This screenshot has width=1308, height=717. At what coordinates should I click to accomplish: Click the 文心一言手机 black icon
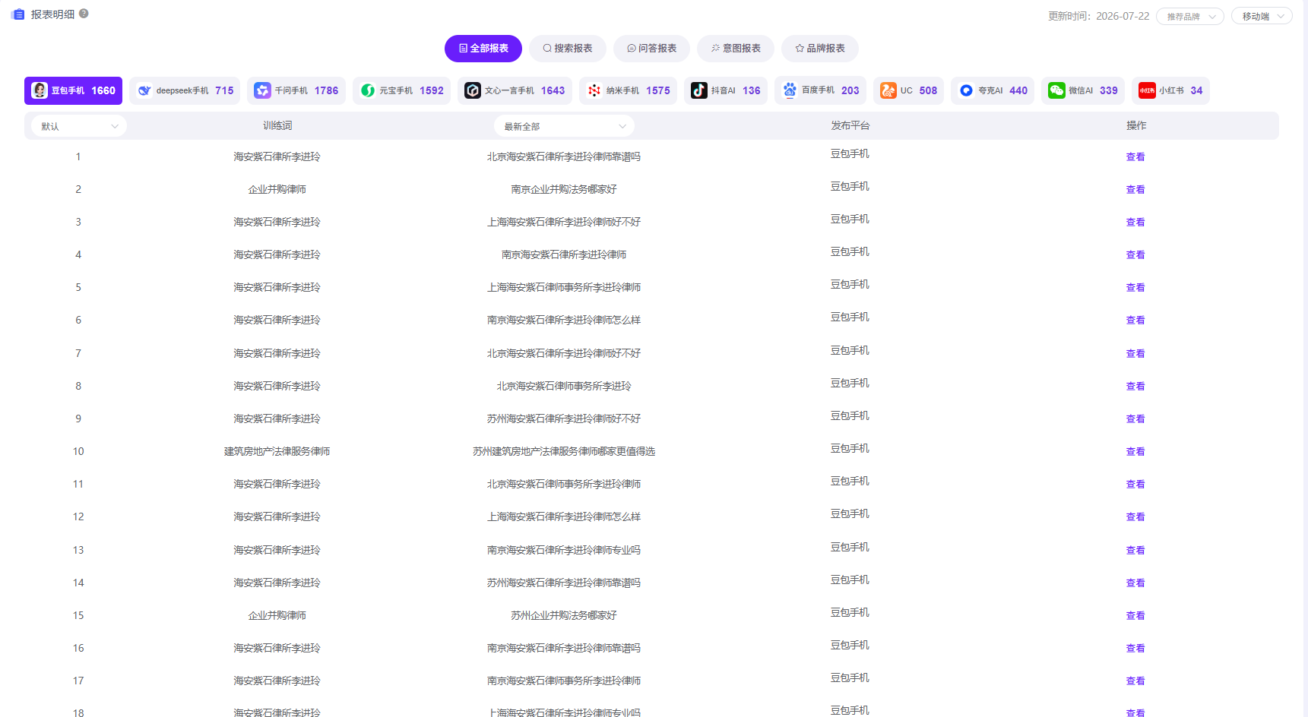click(x=473, y=90)
